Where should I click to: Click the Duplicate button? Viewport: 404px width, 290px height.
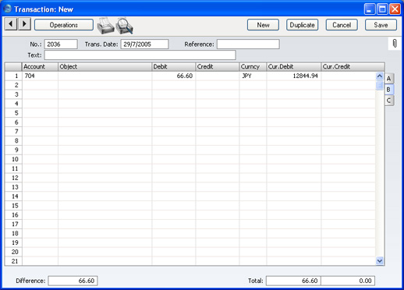pyautogui.click(x=302, y=25)
